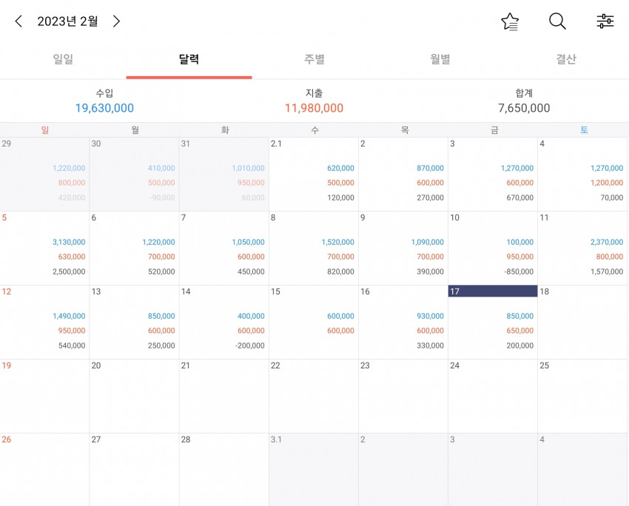Open the bookmarks star list icon

(510, 21)
